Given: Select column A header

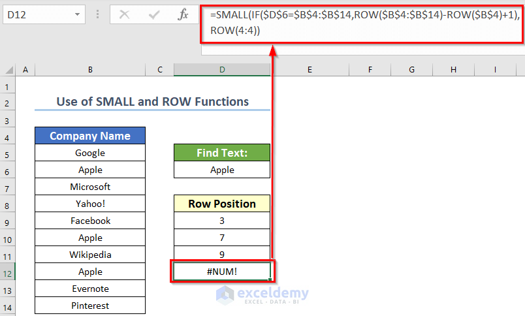Looking at the screenshot, I should click(x=25, y=70).
